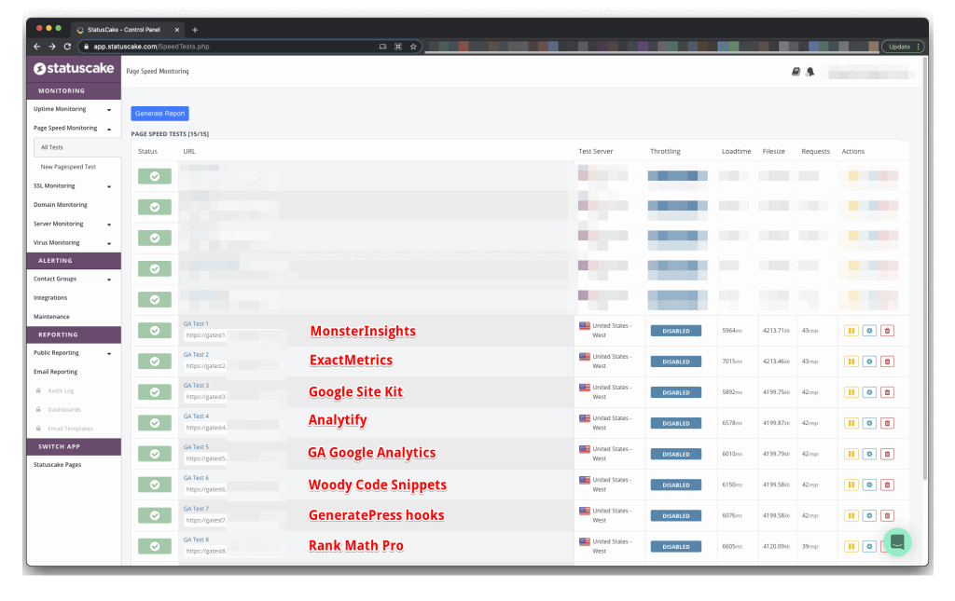Open Email Reporting
Viewport: 955px width, 601px height.
(x=55, y=372)
